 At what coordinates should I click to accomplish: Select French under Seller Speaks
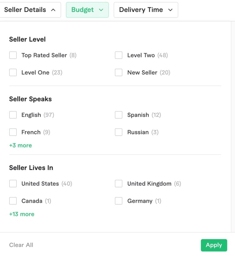(13, 132)
